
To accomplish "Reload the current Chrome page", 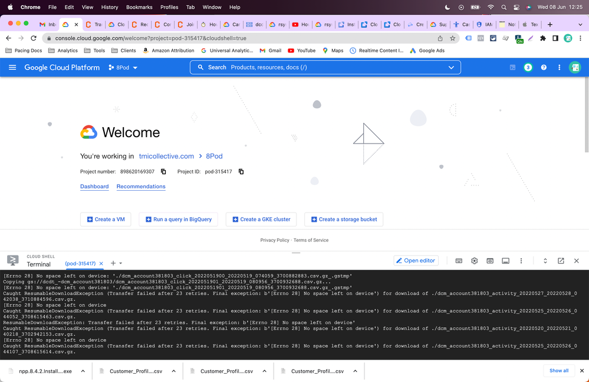I will coord(34,38).
